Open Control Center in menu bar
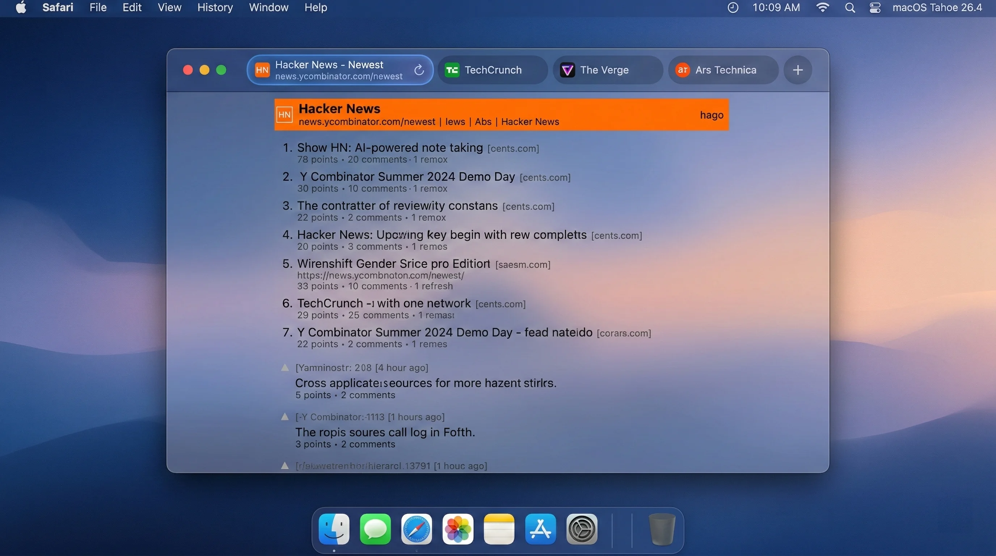The image size is (996, 556). (x=875, y=8)
